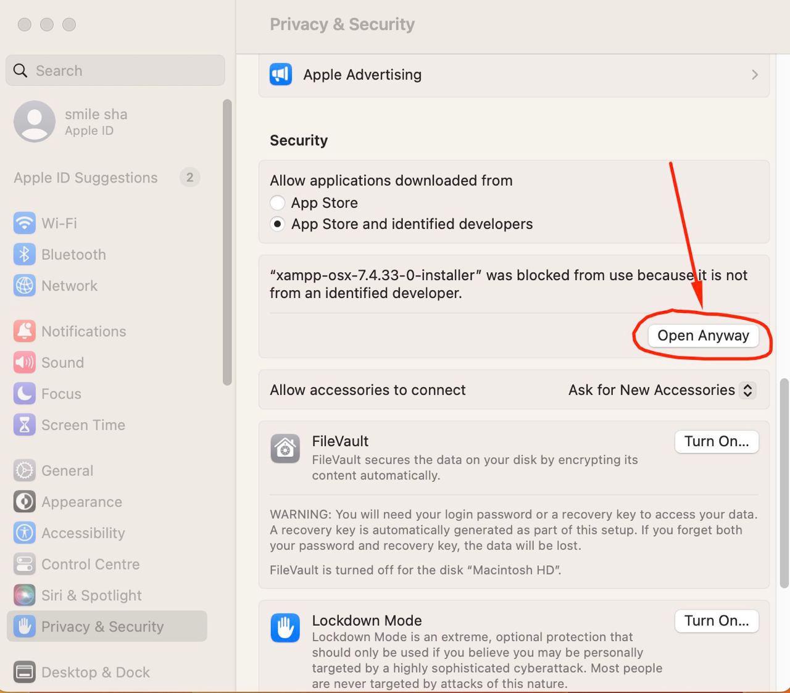
Task: Click the smile sha avatar icon
Action: point(35,122)
